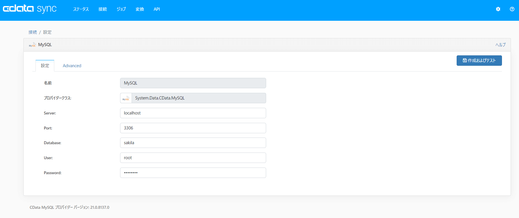The height and width of the screenshot is (218, 519).
Task: Focus the Port field with 3306
Action: click(x=193, y=128)
